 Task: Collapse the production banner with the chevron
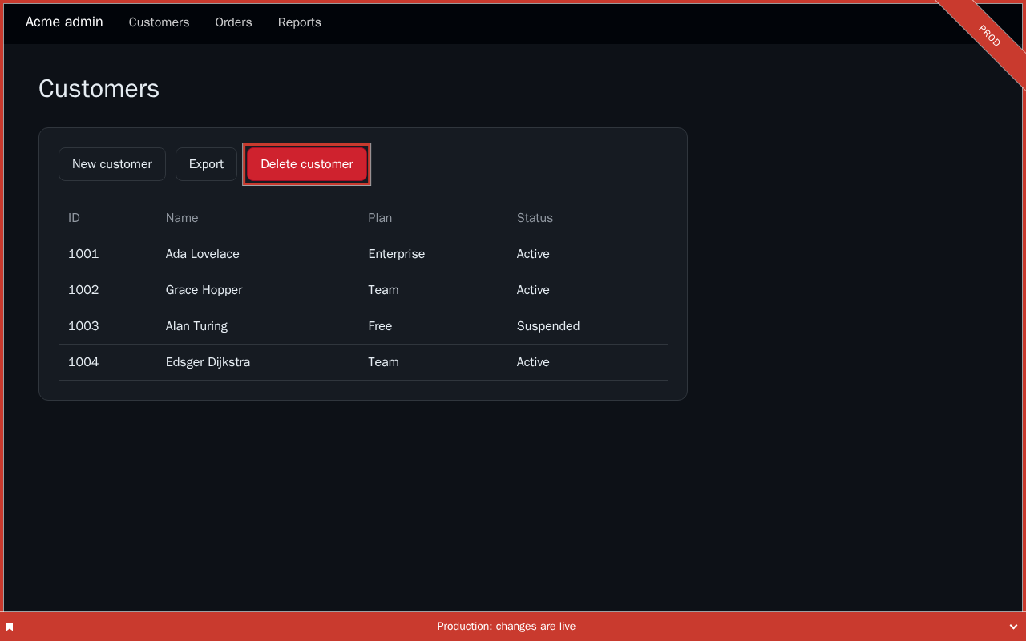point(1013,627)
